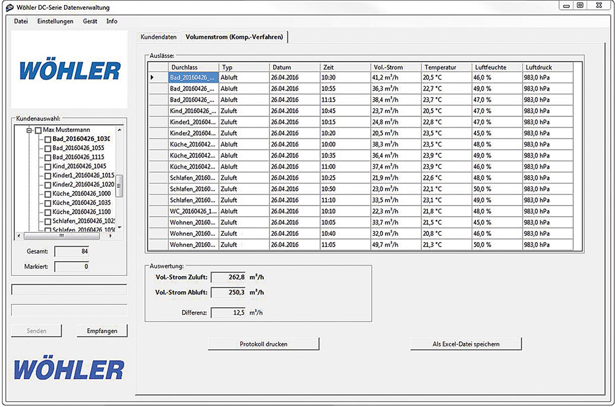Image resolution: width=615 pixels, height=407 pixels.
Task: Click the Senden button
Action: pos(36,331)
